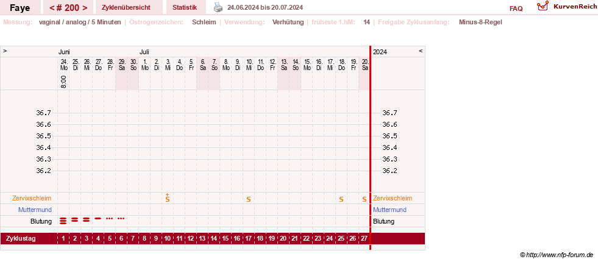Go to the previous cycle with the < arrow

pyautogui.click(x=51, y=8)
